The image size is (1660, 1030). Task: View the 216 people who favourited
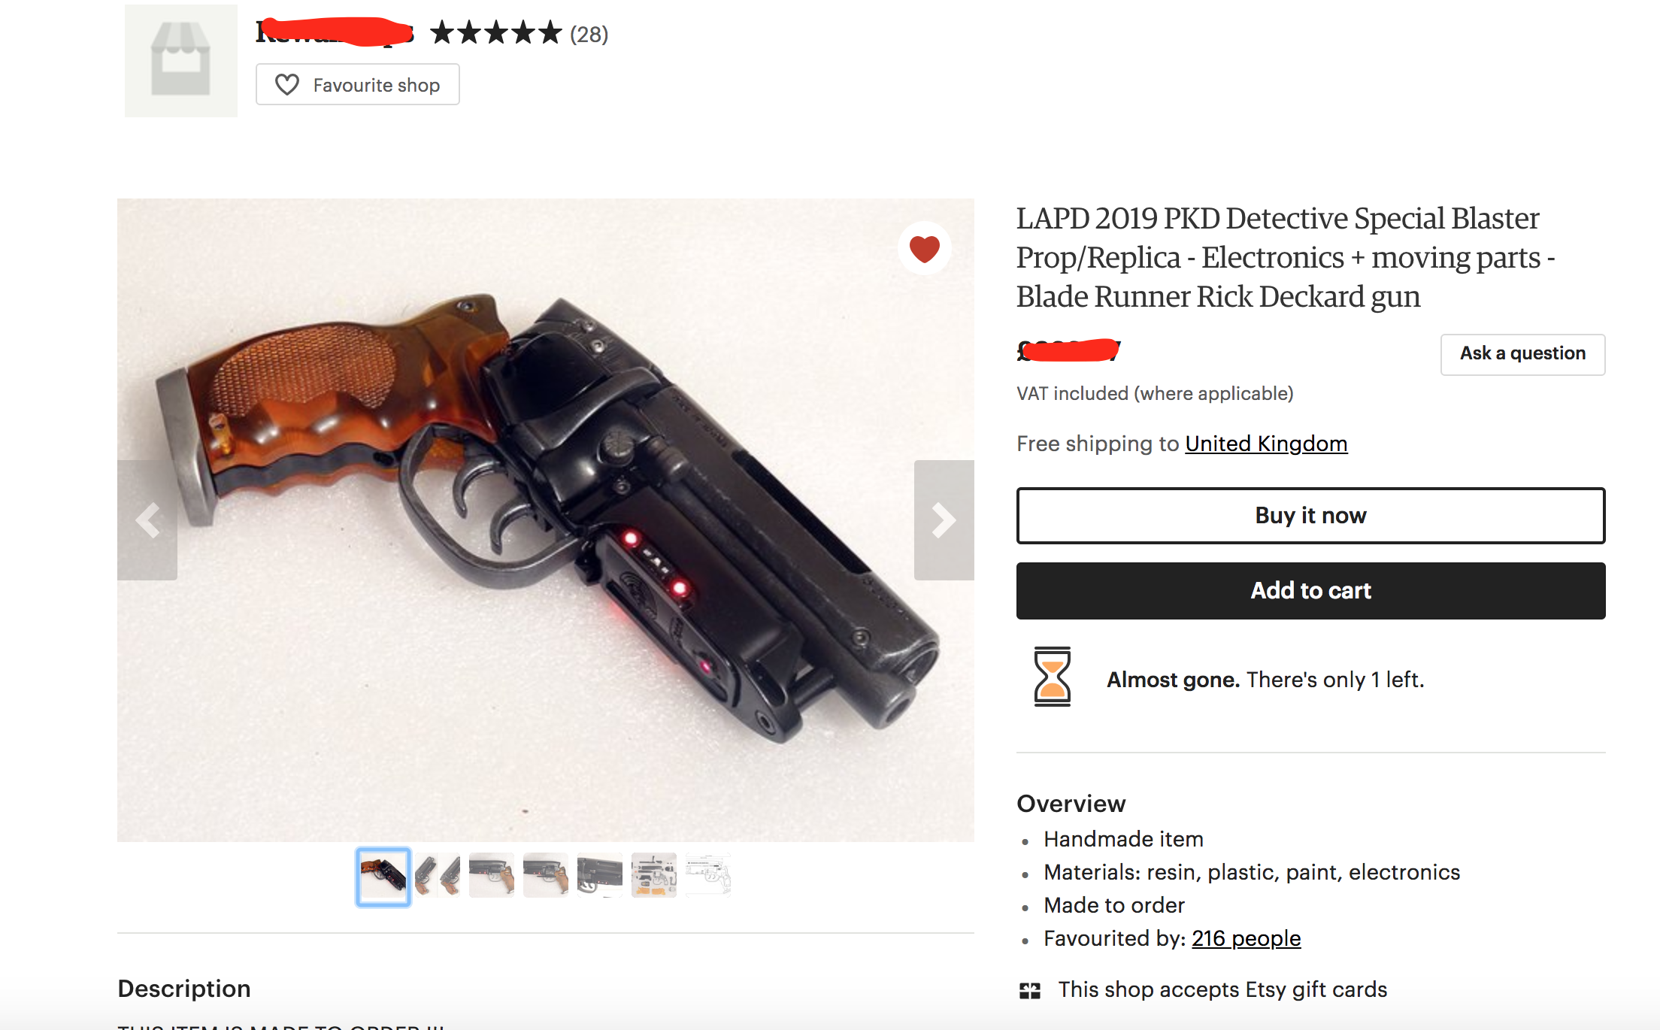click(1246, 938)
